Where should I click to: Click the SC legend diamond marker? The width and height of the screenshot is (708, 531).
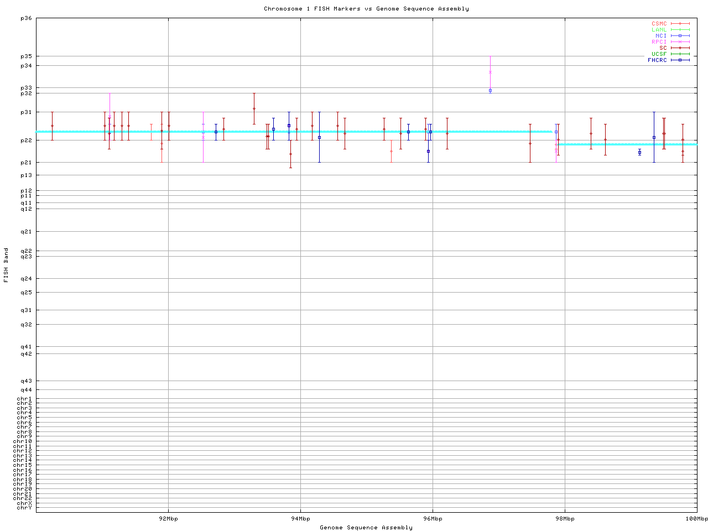point(680,48)
